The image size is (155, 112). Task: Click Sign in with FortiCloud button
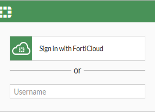click(78, 48)
